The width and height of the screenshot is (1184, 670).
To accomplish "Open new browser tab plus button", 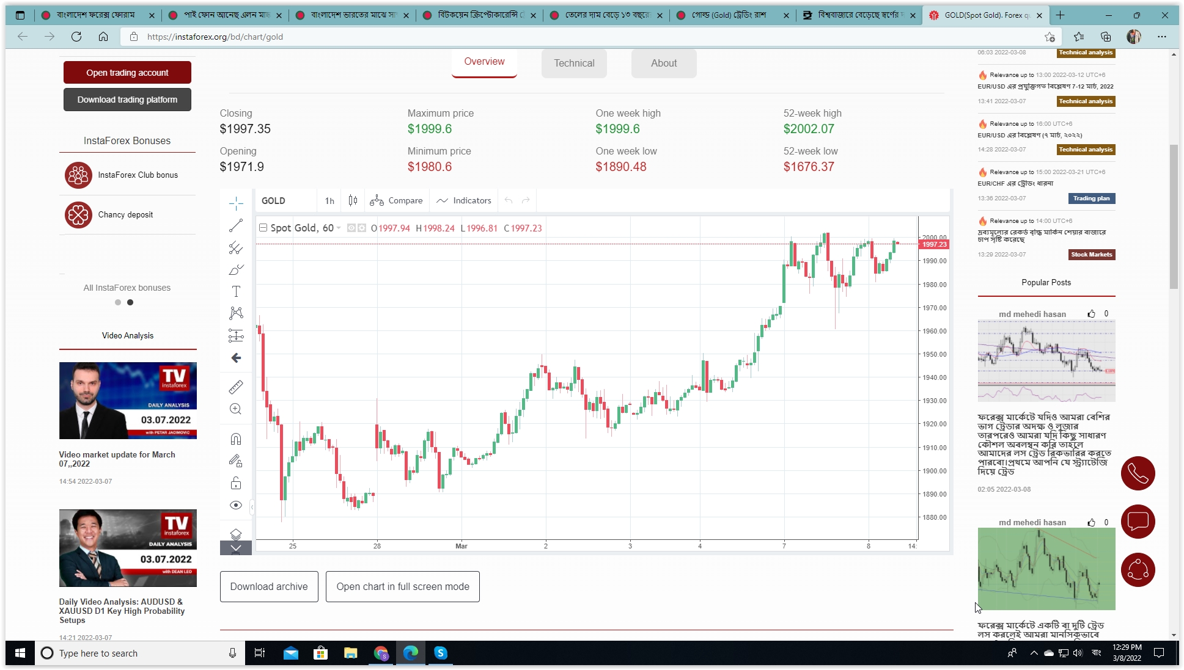I will (x=1060, y=15).
